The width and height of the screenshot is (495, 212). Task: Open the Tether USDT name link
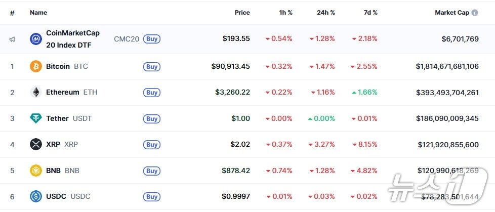(x=57, y=118)
